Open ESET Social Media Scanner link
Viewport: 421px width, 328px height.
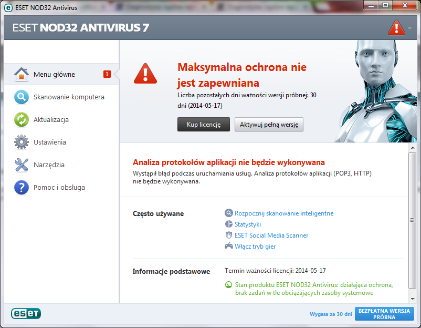[x=271, y=235]
